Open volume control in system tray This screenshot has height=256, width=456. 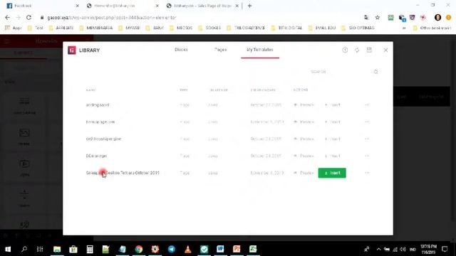[403, 249]
